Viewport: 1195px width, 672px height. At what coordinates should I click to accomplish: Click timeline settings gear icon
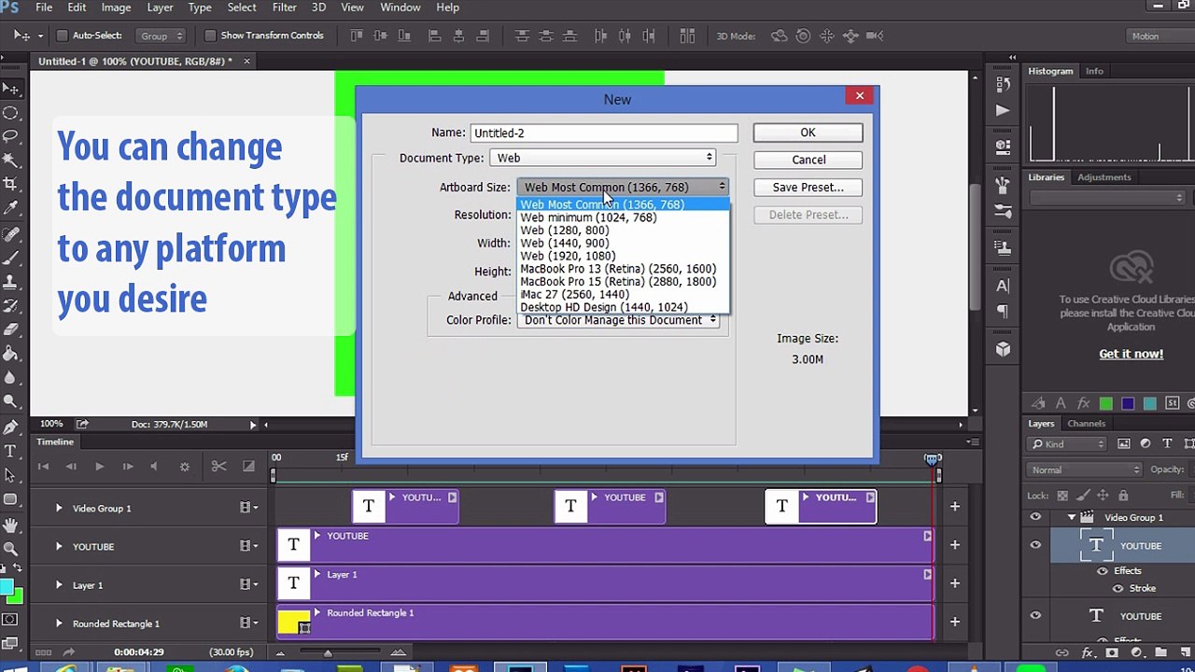tap(184, 466)
